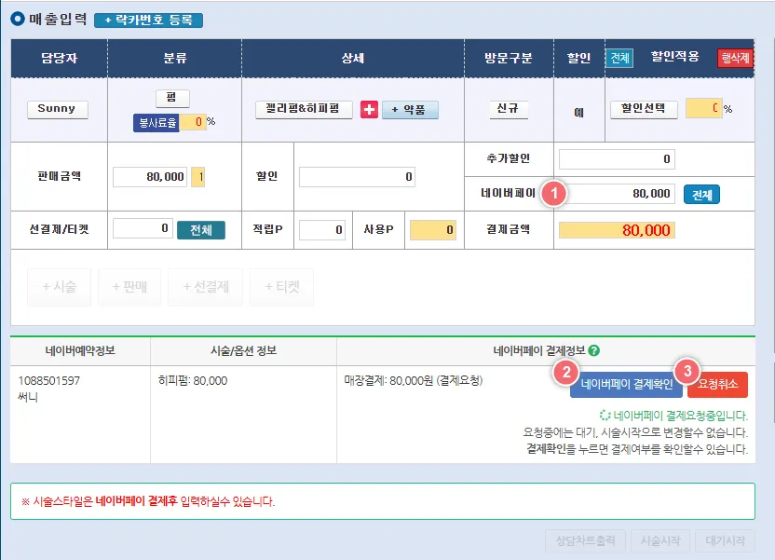Click 매장결제: 80,000원 (결제요청) text

click(414, 381)
